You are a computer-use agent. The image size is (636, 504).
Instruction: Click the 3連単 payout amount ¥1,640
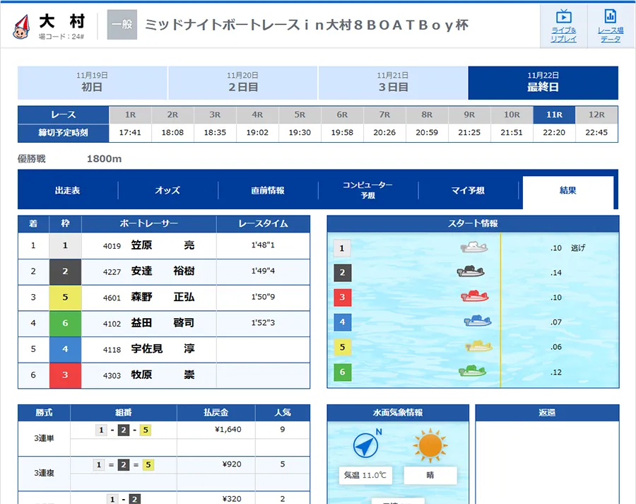228,429
